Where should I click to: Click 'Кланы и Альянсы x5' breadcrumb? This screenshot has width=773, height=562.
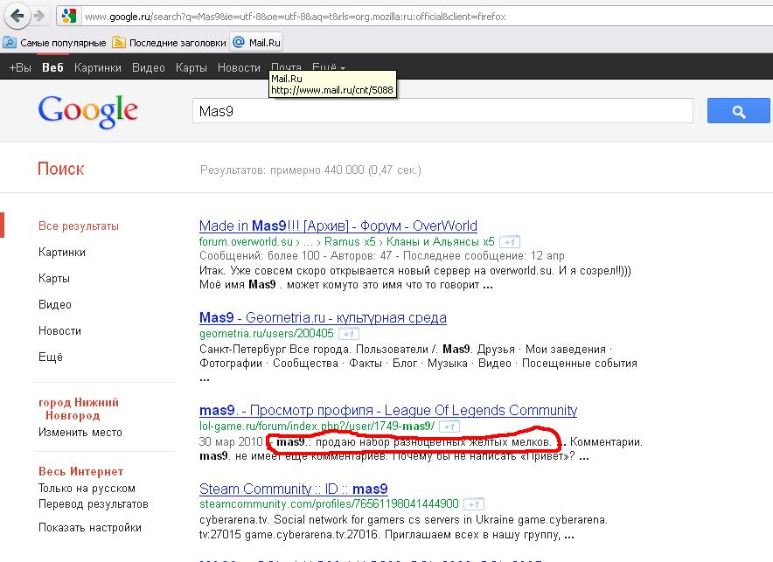(440, 242)
